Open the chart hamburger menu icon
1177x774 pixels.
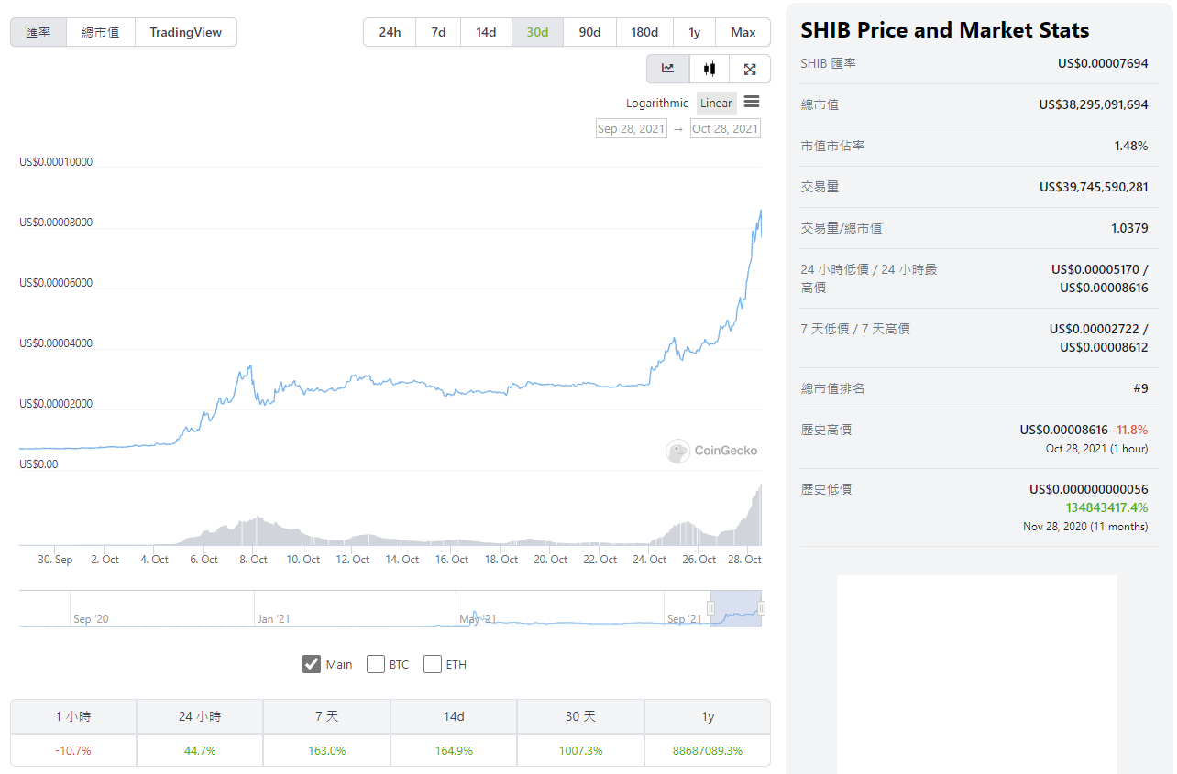click(x=752, y=102)
